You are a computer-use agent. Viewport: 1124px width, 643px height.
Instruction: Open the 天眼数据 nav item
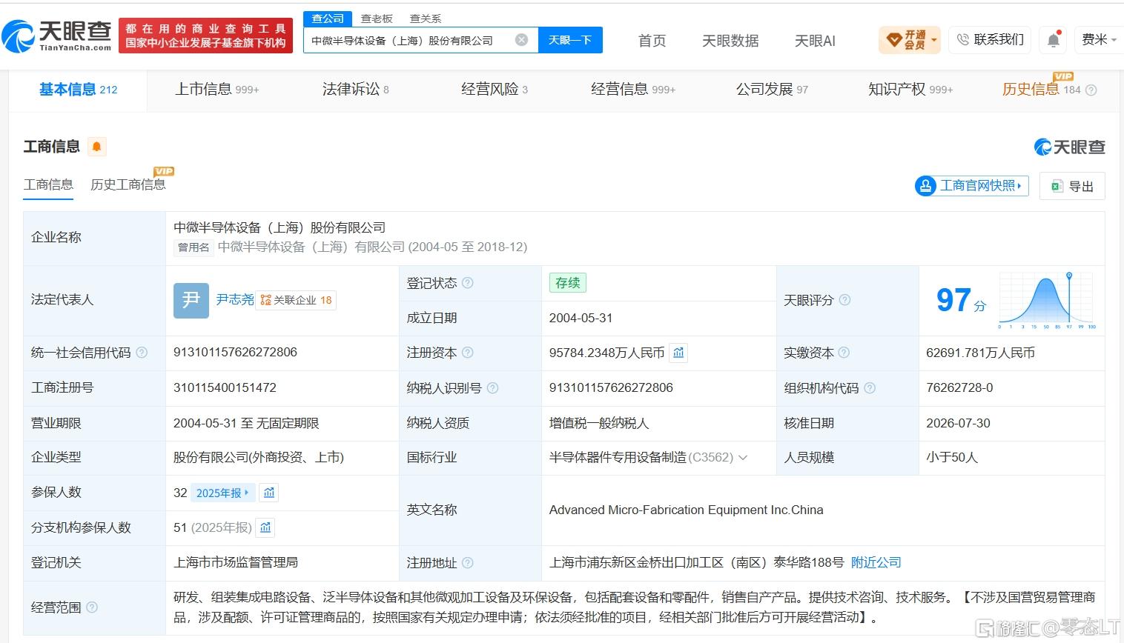730,41
